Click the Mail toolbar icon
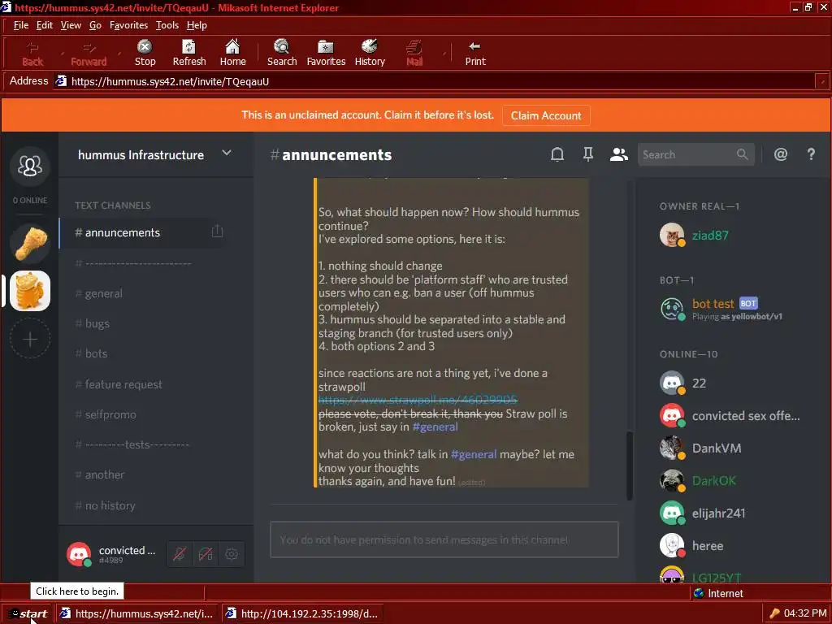Screen dimensions: 832x624 tap(414, 54)
